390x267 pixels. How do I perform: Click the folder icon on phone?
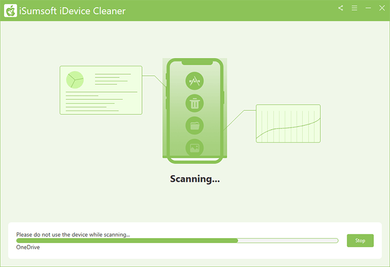coord(194,125)
